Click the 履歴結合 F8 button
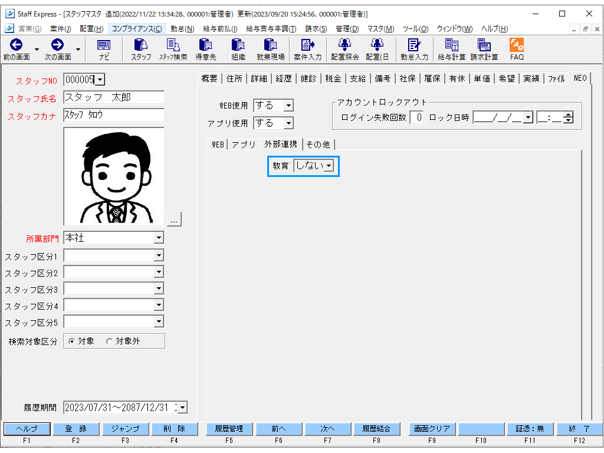Screen dimensions: 604x453 (x=377, y=429)
